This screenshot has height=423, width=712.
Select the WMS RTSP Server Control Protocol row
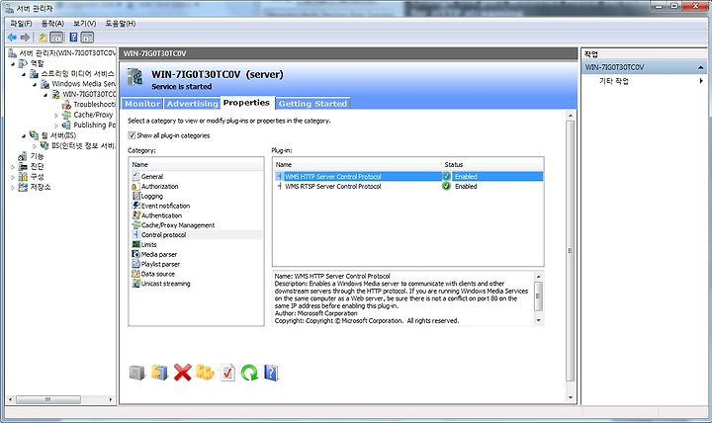click(407, 186)
